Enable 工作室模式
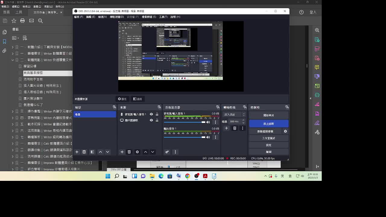This screenshot has height=217, width=386. pyautogui.click(x=269, y=138)
